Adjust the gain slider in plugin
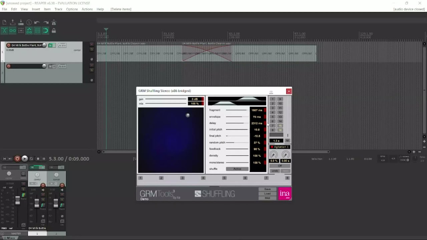The height and width of the screenshot is (240, 427). click(166, 99)
